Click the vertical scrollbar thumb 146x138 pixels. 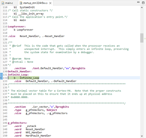(142, 38)
